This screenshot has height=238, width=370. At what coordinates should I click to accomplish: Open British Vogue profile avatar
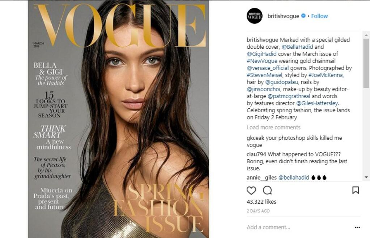255,16
